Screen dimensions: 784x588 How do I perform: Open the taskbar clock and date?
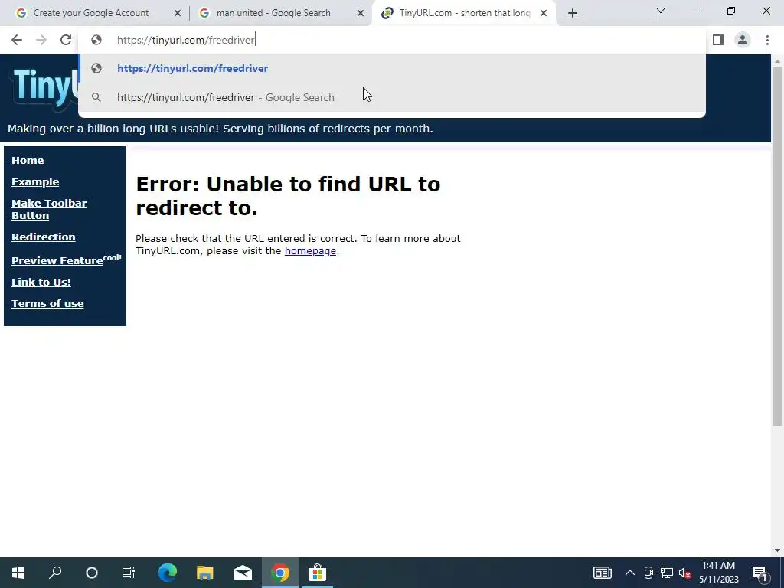(718, 573)
